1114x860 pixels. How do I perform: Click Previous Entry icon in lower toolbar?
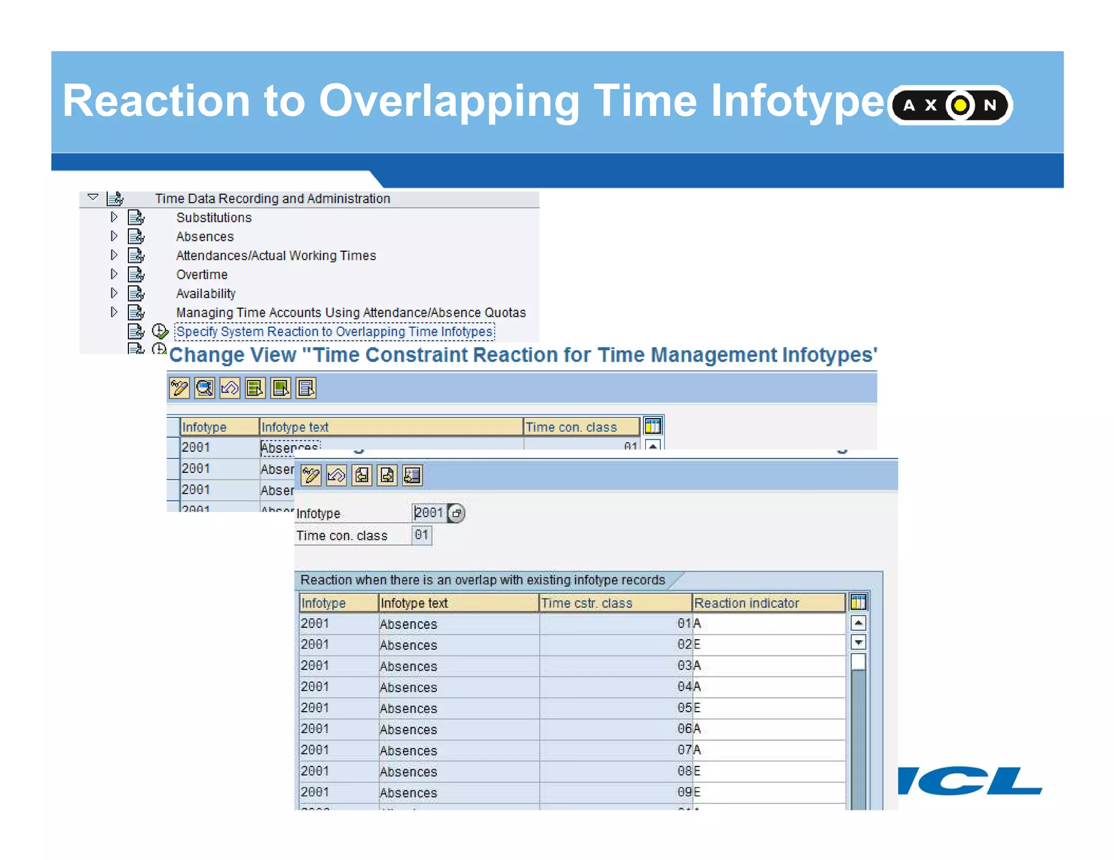click(x=362, y=475)
